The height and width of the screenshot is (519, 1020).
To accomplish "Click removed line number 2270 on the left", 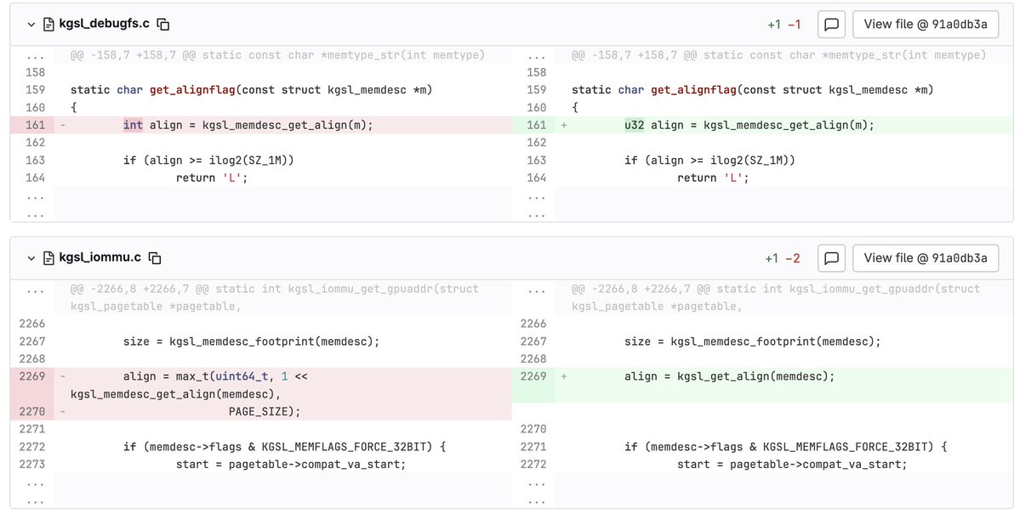I will pos(31,412).
